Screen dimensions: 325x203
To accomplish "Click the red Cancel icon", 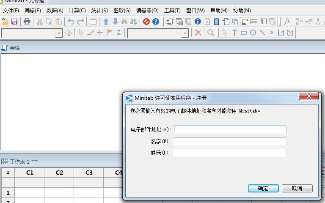I will coord(146,22).
